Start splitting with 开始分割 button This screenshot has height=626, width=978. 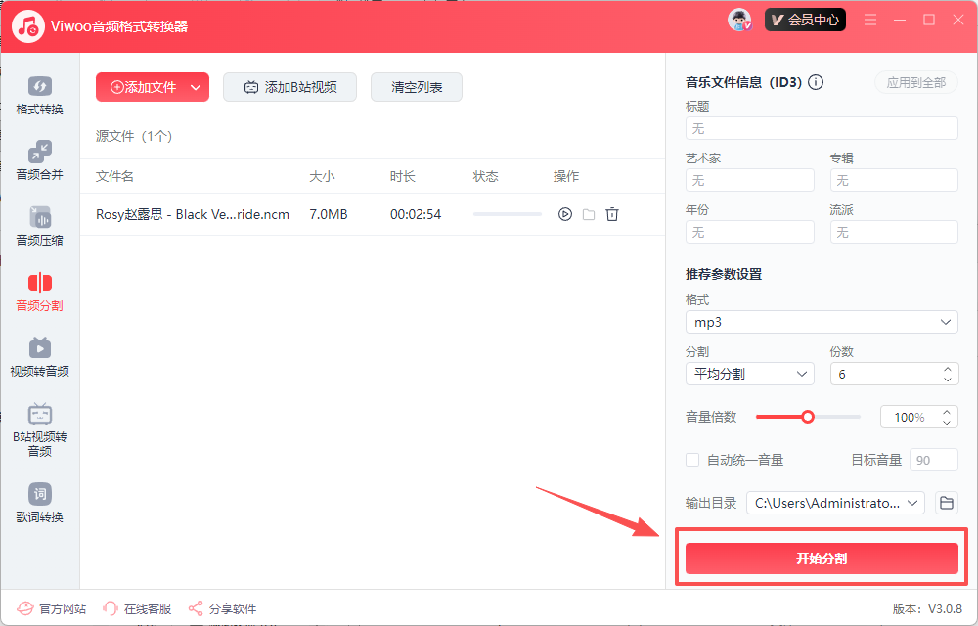pyautogui.click(x=822, y=558)
